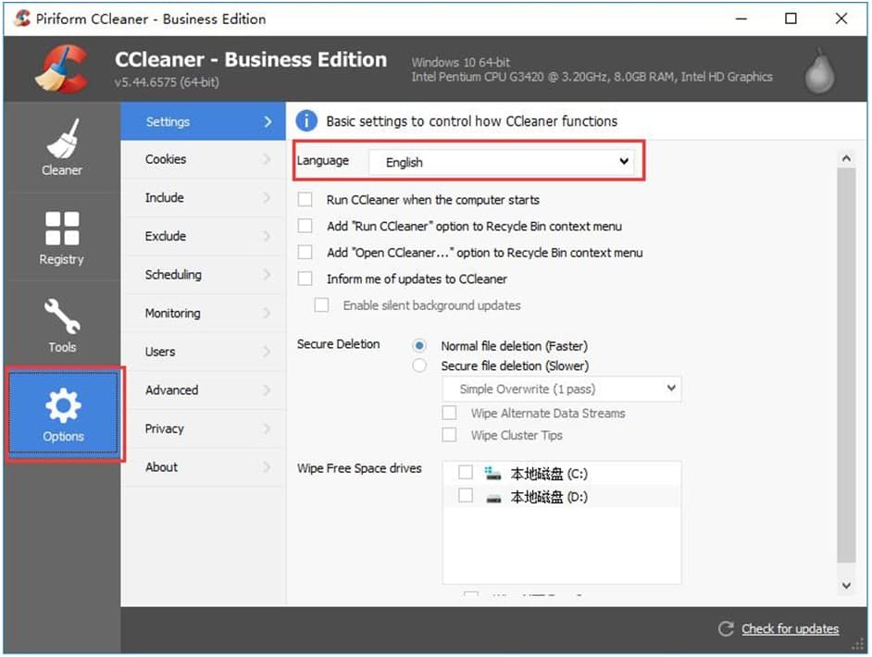Click the info icon next to basic settings
The image size is (872, 657).
coord(305,120)
